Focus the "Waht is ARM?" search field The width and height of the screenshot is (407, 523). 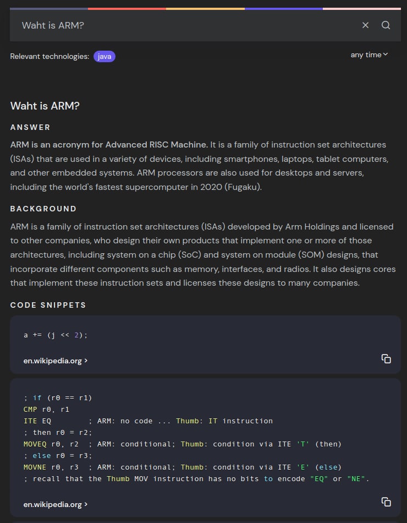182,25
